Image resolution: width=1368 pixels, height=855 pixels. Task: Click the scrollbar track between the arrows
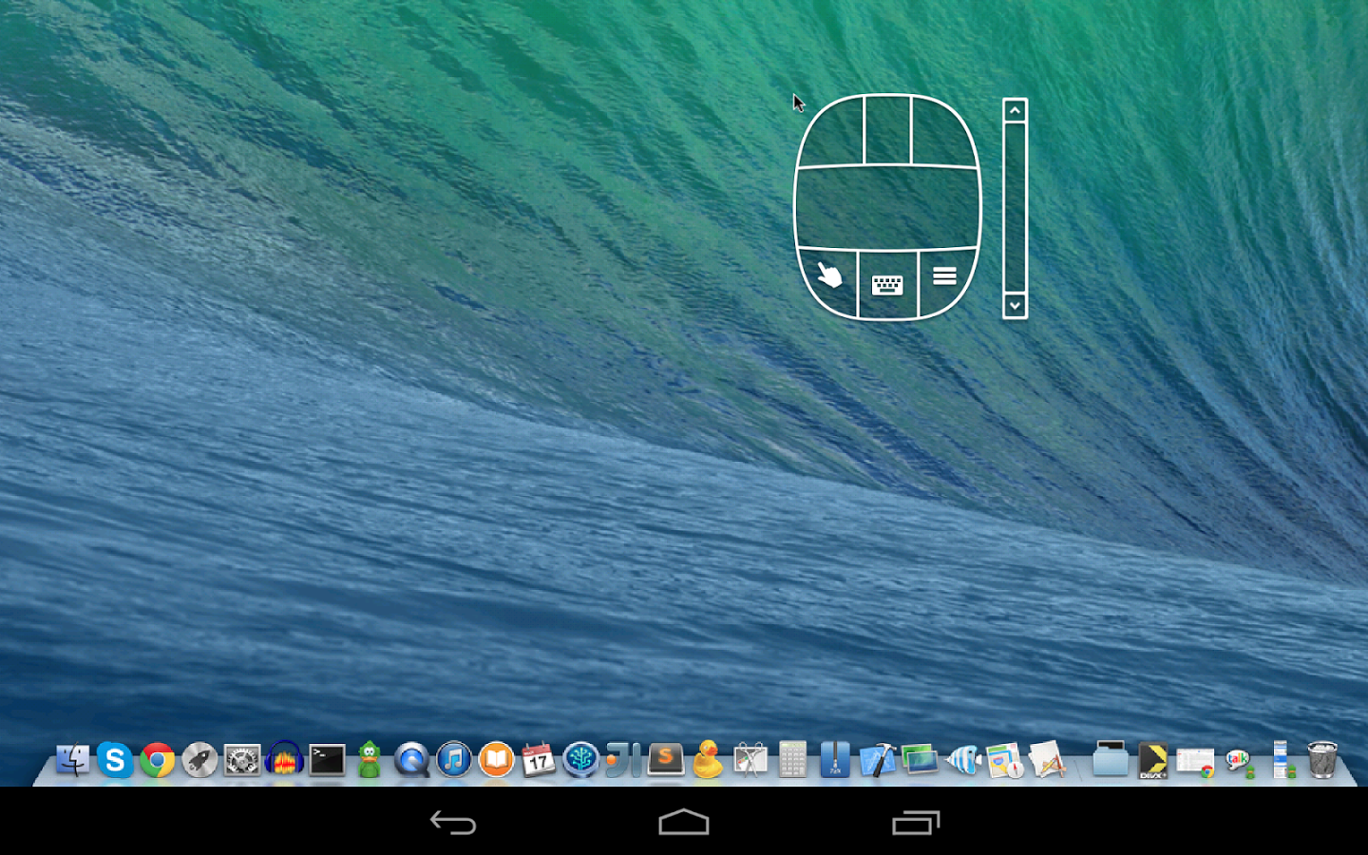click(x=1014, y=209)
